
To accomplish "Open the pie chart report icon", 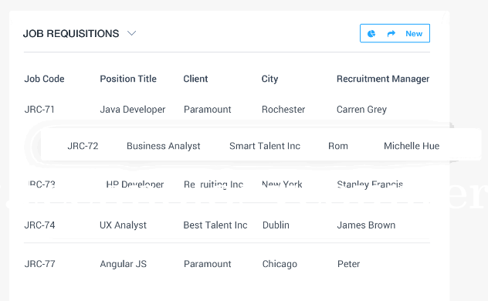I will (x=371, y=34).
